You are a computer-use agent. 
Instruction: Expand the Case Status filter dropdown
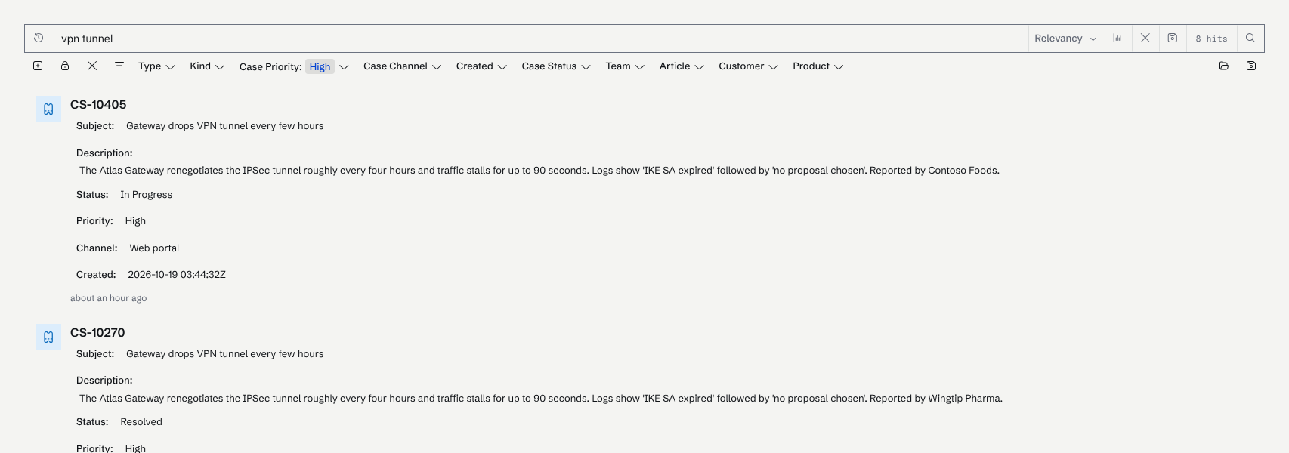point(556,66)
